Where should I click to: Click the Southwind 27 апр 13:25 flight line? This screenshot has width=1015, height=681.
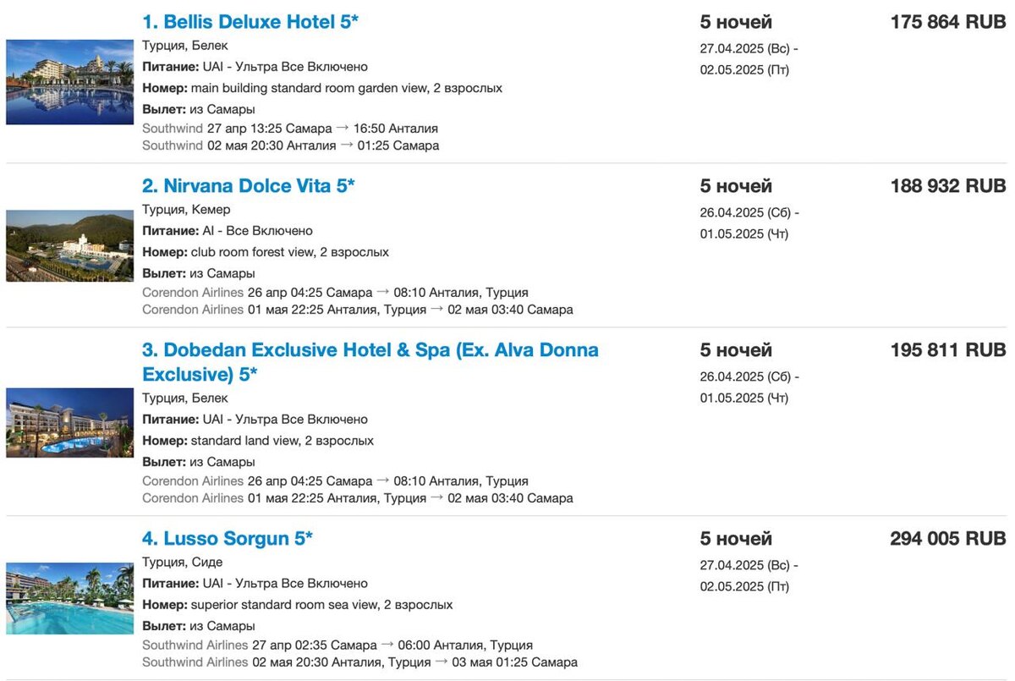pyautogui.click(x=290, y=129)
